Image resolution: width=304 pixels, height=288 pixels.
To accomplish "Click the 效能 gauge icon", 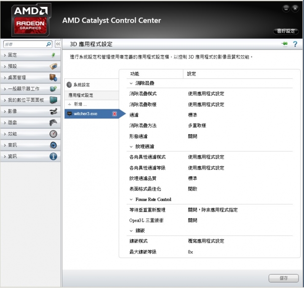I will [53, 134].
